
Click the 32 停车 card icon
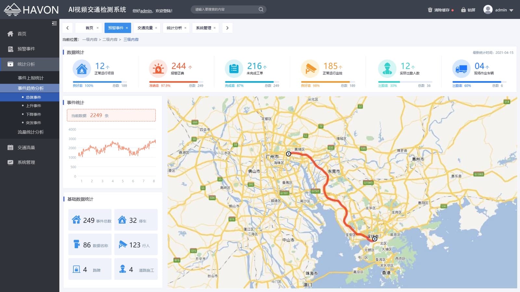(x=122, y=220)
